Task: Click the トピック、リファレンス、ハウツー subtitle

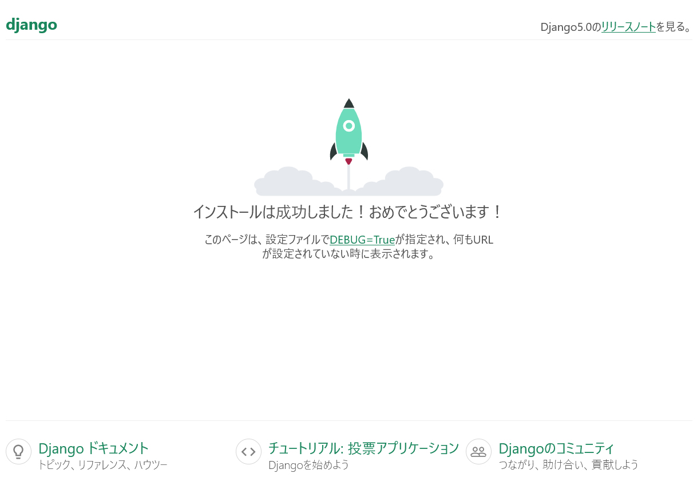Action: [x=102, y=465]
